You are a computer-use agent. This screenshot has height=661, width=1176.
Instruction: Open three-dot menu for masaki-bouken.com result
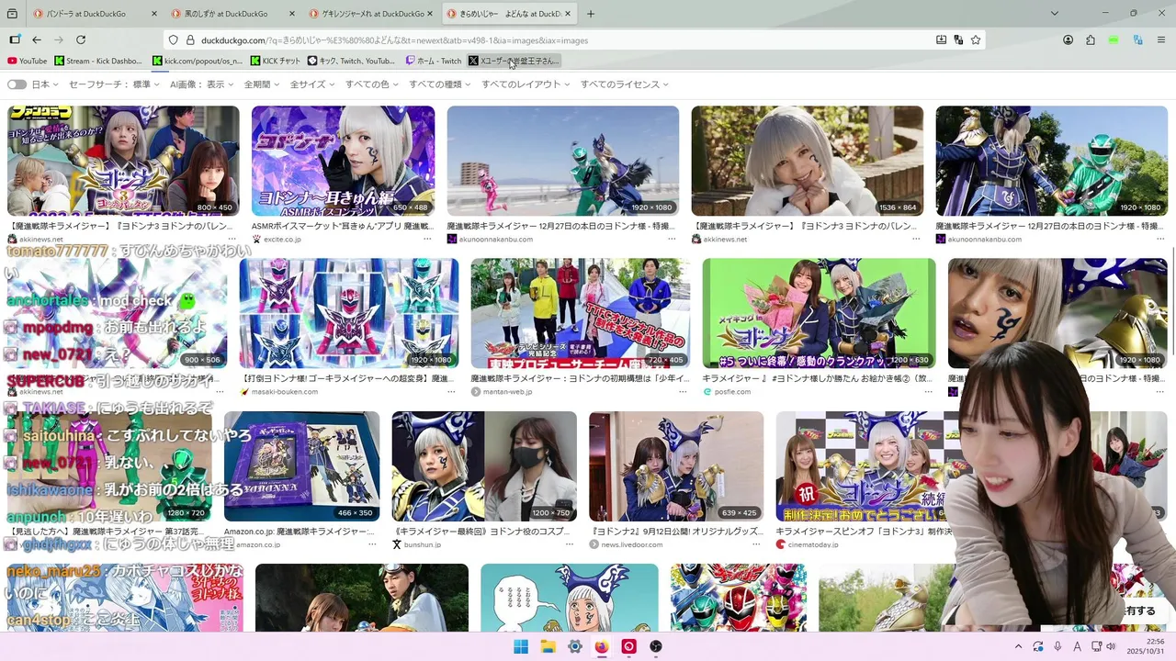click(451, 391)
